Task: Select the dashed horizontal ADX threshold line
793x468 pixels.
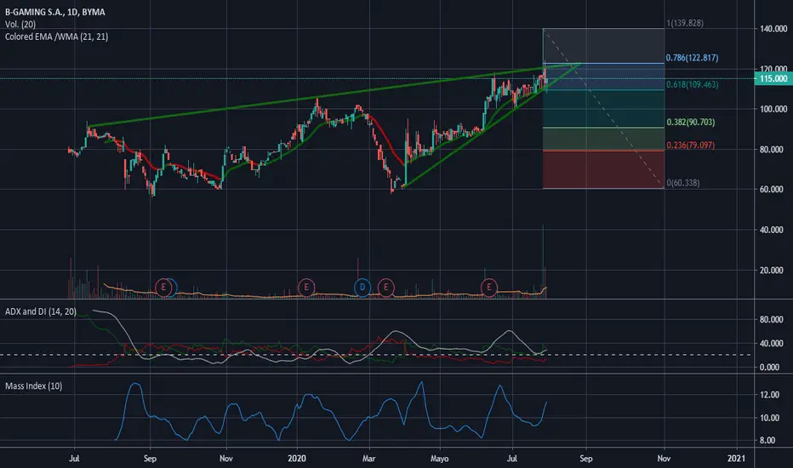Action: coord(377,355)
